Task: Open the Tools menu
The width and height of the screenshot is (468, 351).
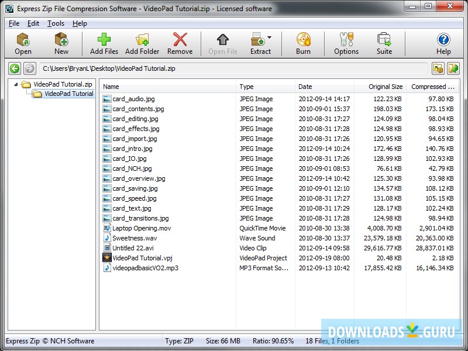Action: 55,23
